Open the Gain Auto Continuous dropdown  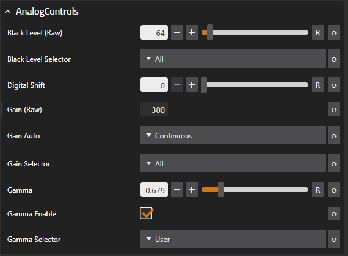pyautogui.click(x=233, y=136)
